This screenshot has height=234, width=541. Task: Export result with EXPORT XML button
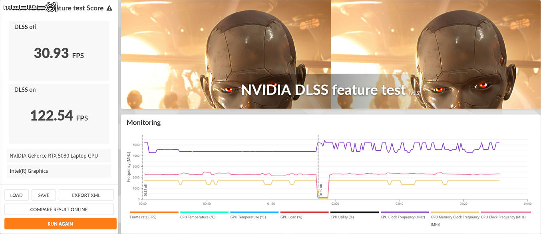click(x=86, y=195)
